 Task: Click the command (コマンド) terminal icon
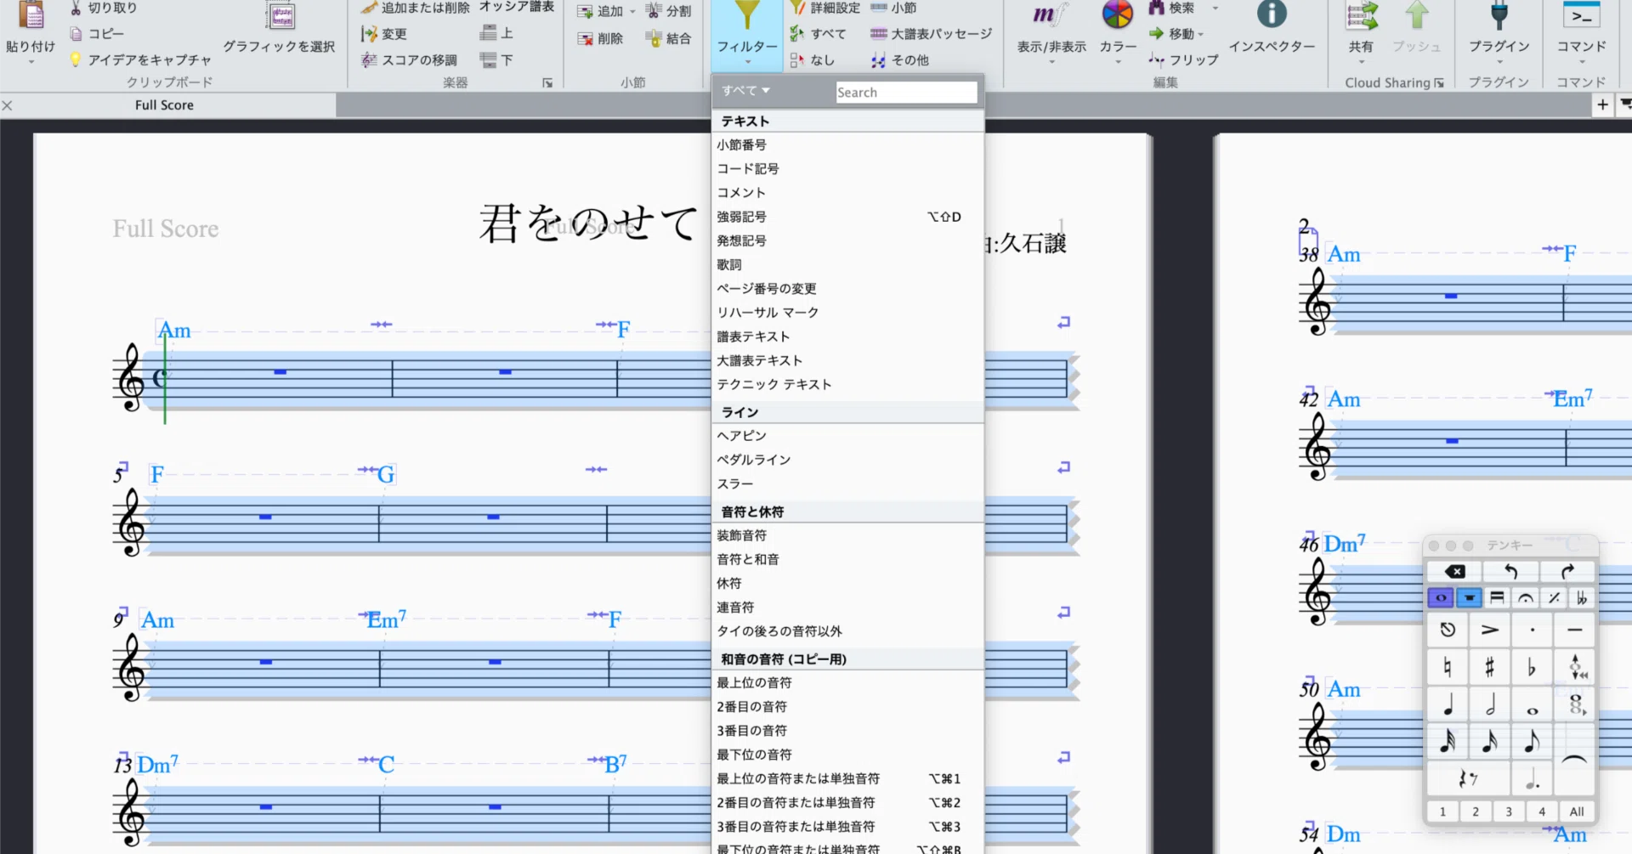pos(1581,14)
